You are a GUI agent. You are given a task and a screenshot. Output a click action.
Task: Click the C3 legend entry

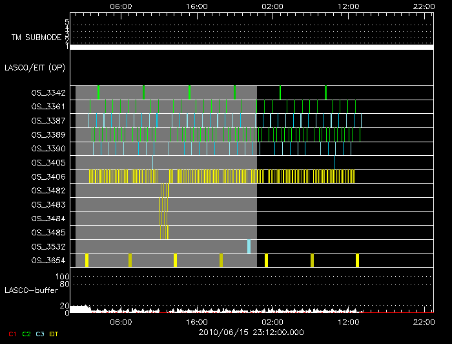[x=40, y=334]
